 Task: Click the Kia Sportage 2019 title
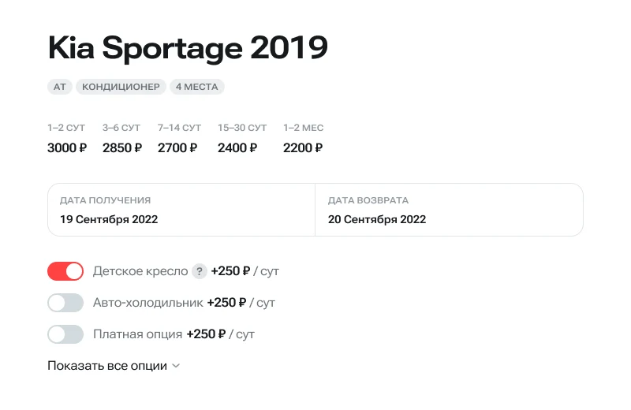pyautogui.click(x=188, y=48)
